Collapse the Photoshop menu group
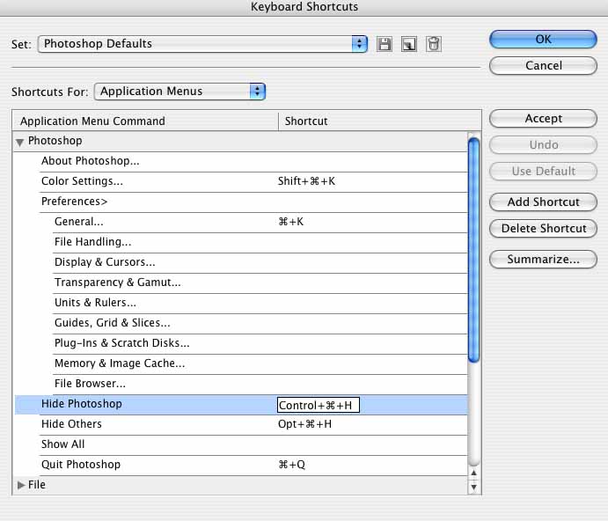608x521 pixels. tap(19, 142)
